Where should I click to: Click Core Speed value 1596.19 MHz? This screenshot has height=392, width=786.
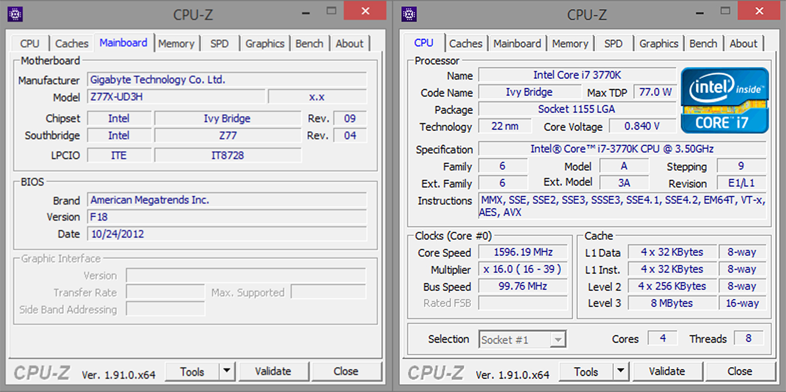(523, 252)
